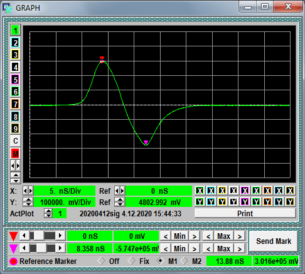
Task: Toggle the yellow Y scale button
Action: [x=222, y=202]
